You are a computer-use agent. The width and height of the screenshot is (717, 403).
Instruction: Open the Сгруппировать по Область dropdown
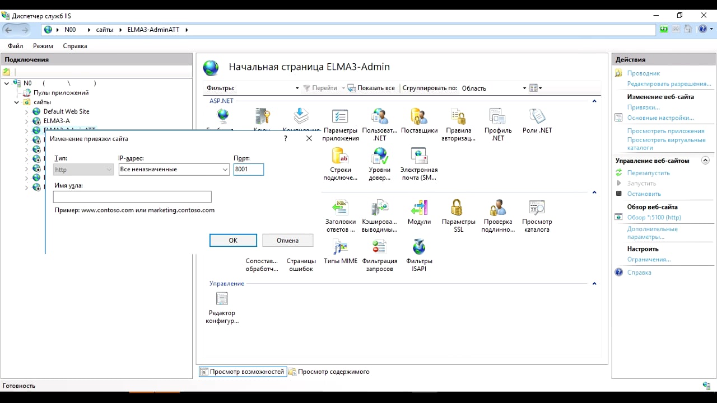coord(493,88)
